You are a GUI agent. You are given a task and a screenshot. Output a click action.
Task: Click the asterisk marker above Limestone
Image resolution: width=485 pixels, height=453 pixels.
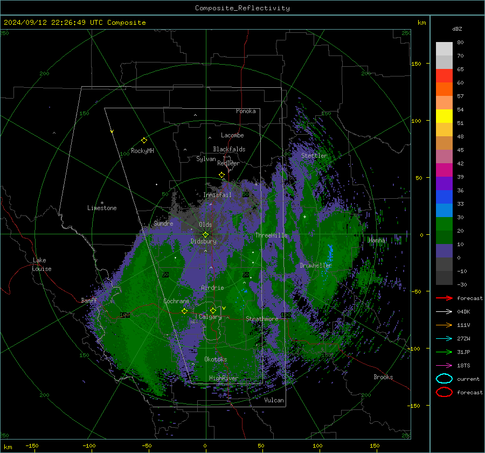point(102,203)
